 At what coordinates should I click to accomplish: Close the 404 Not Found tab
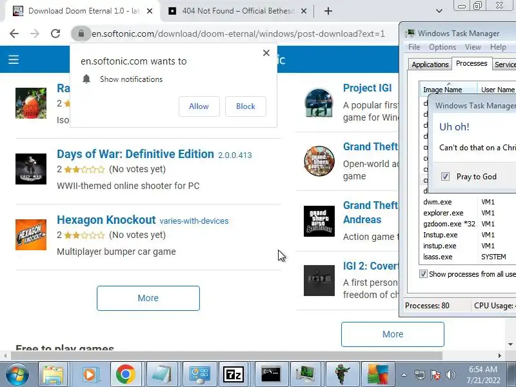pyautogui.click(x=304, y=11)
